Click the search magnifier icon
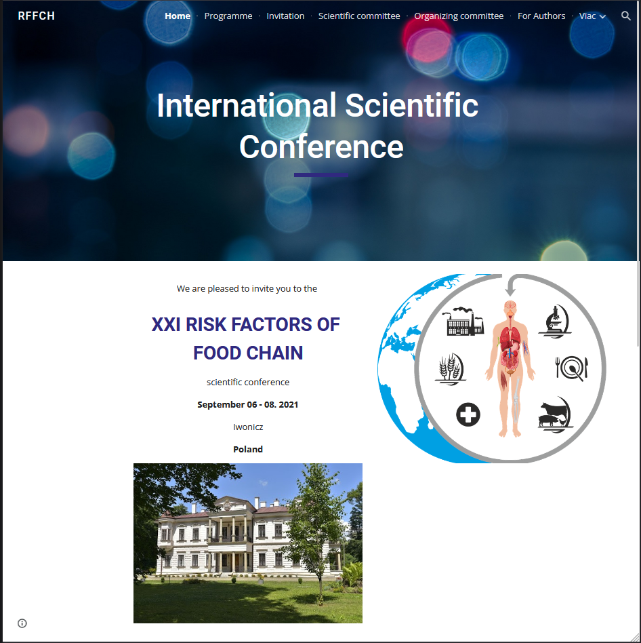The image size is (641, 643). (626, 16)
